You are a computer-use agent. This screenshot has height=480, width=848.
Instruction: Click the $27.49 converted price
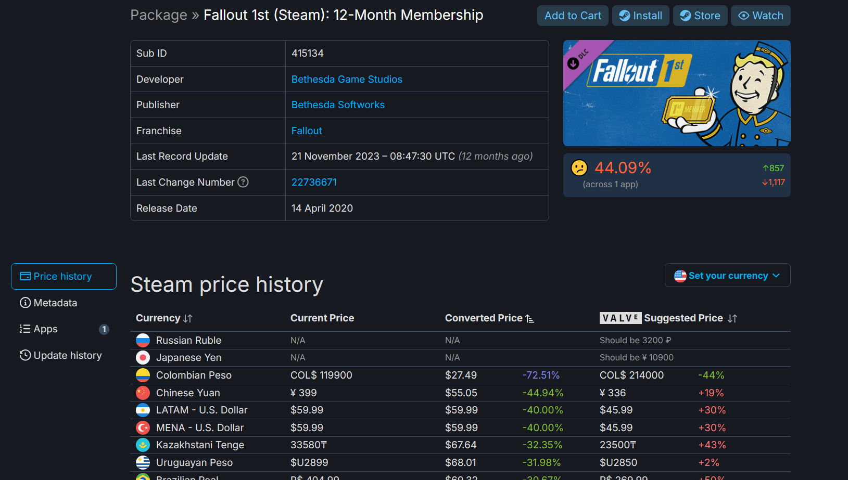click(x=461, y=375)
